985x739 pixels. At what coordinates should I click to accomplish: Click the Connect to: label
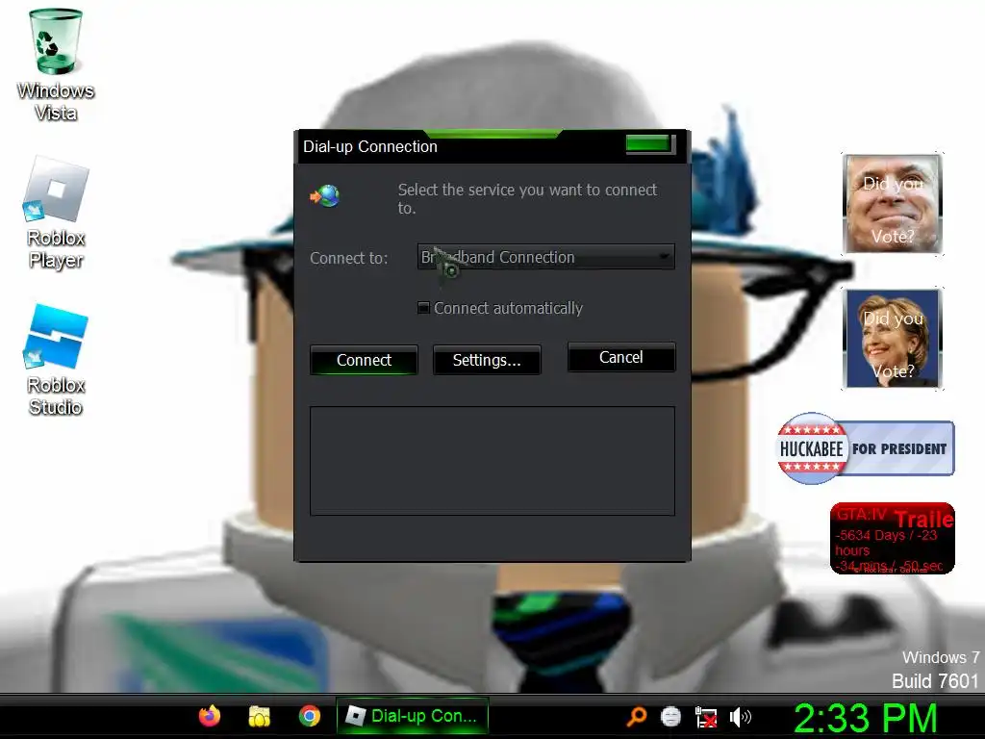(348, 258)
